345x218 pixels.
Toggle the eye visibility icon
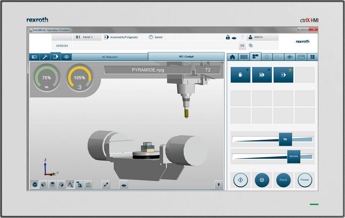[66, 57]
